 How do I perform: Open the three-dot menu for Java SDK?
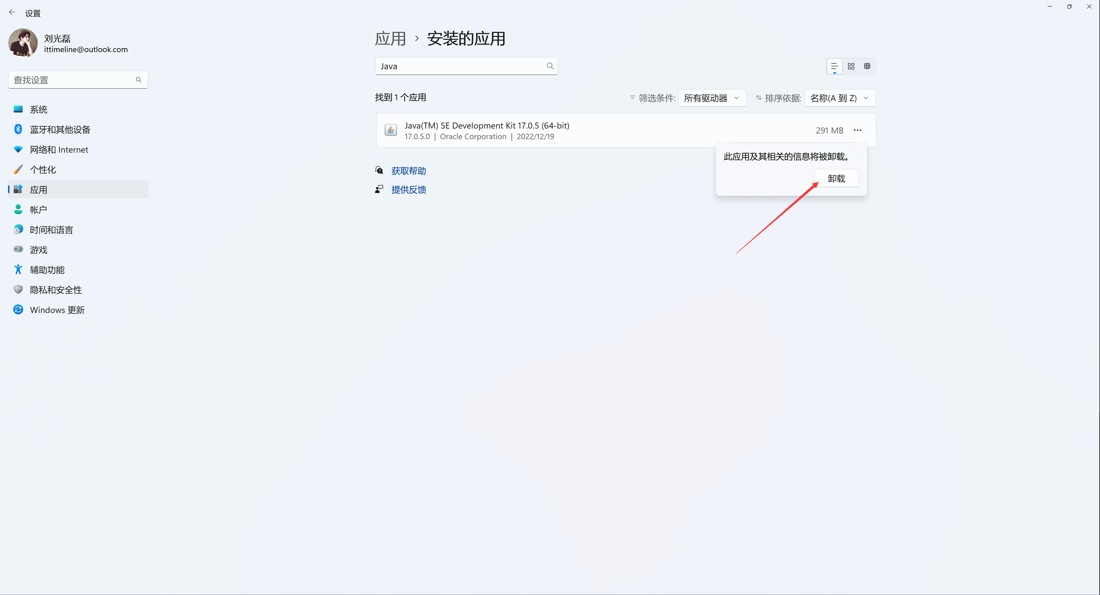(x=857, y=130)
